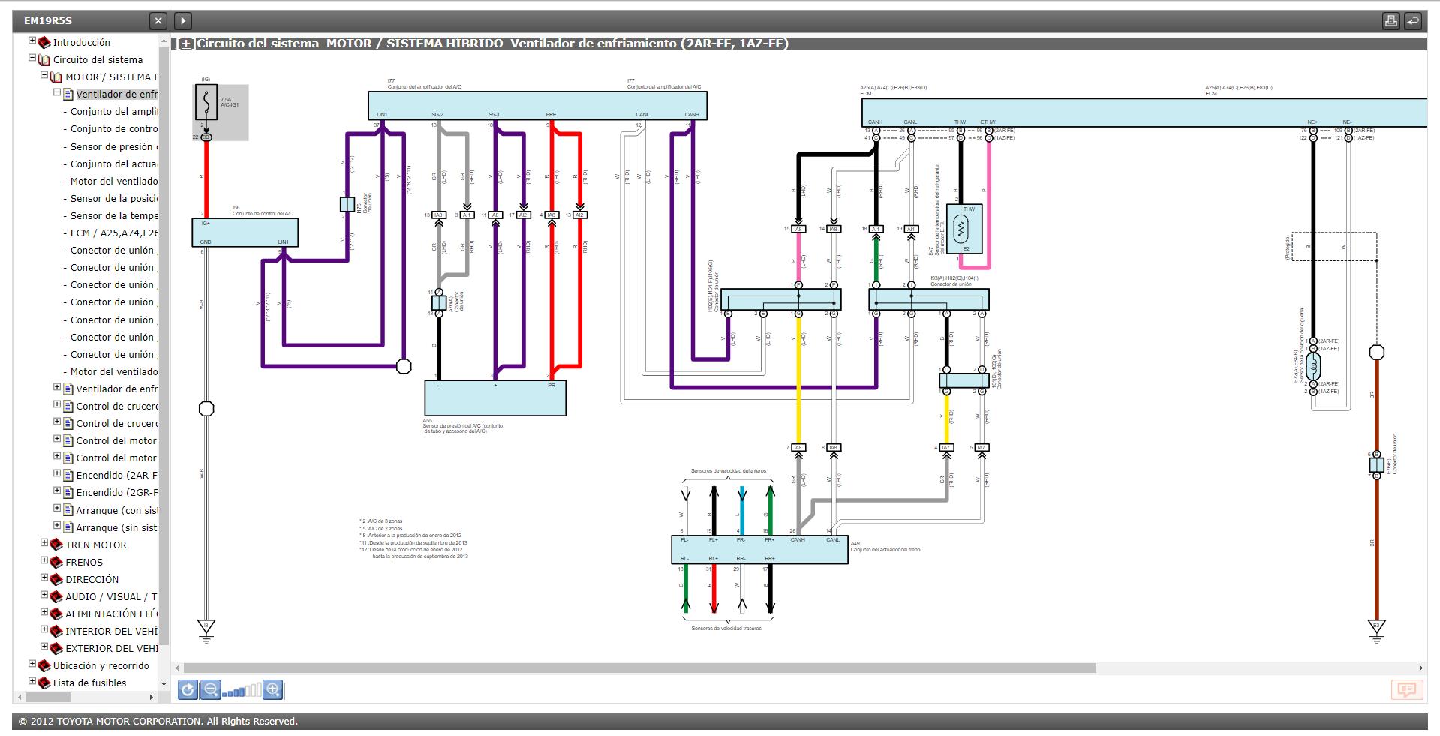
Task: Expand the TREN MOTOR node
Action: click(x=44, y=543)
